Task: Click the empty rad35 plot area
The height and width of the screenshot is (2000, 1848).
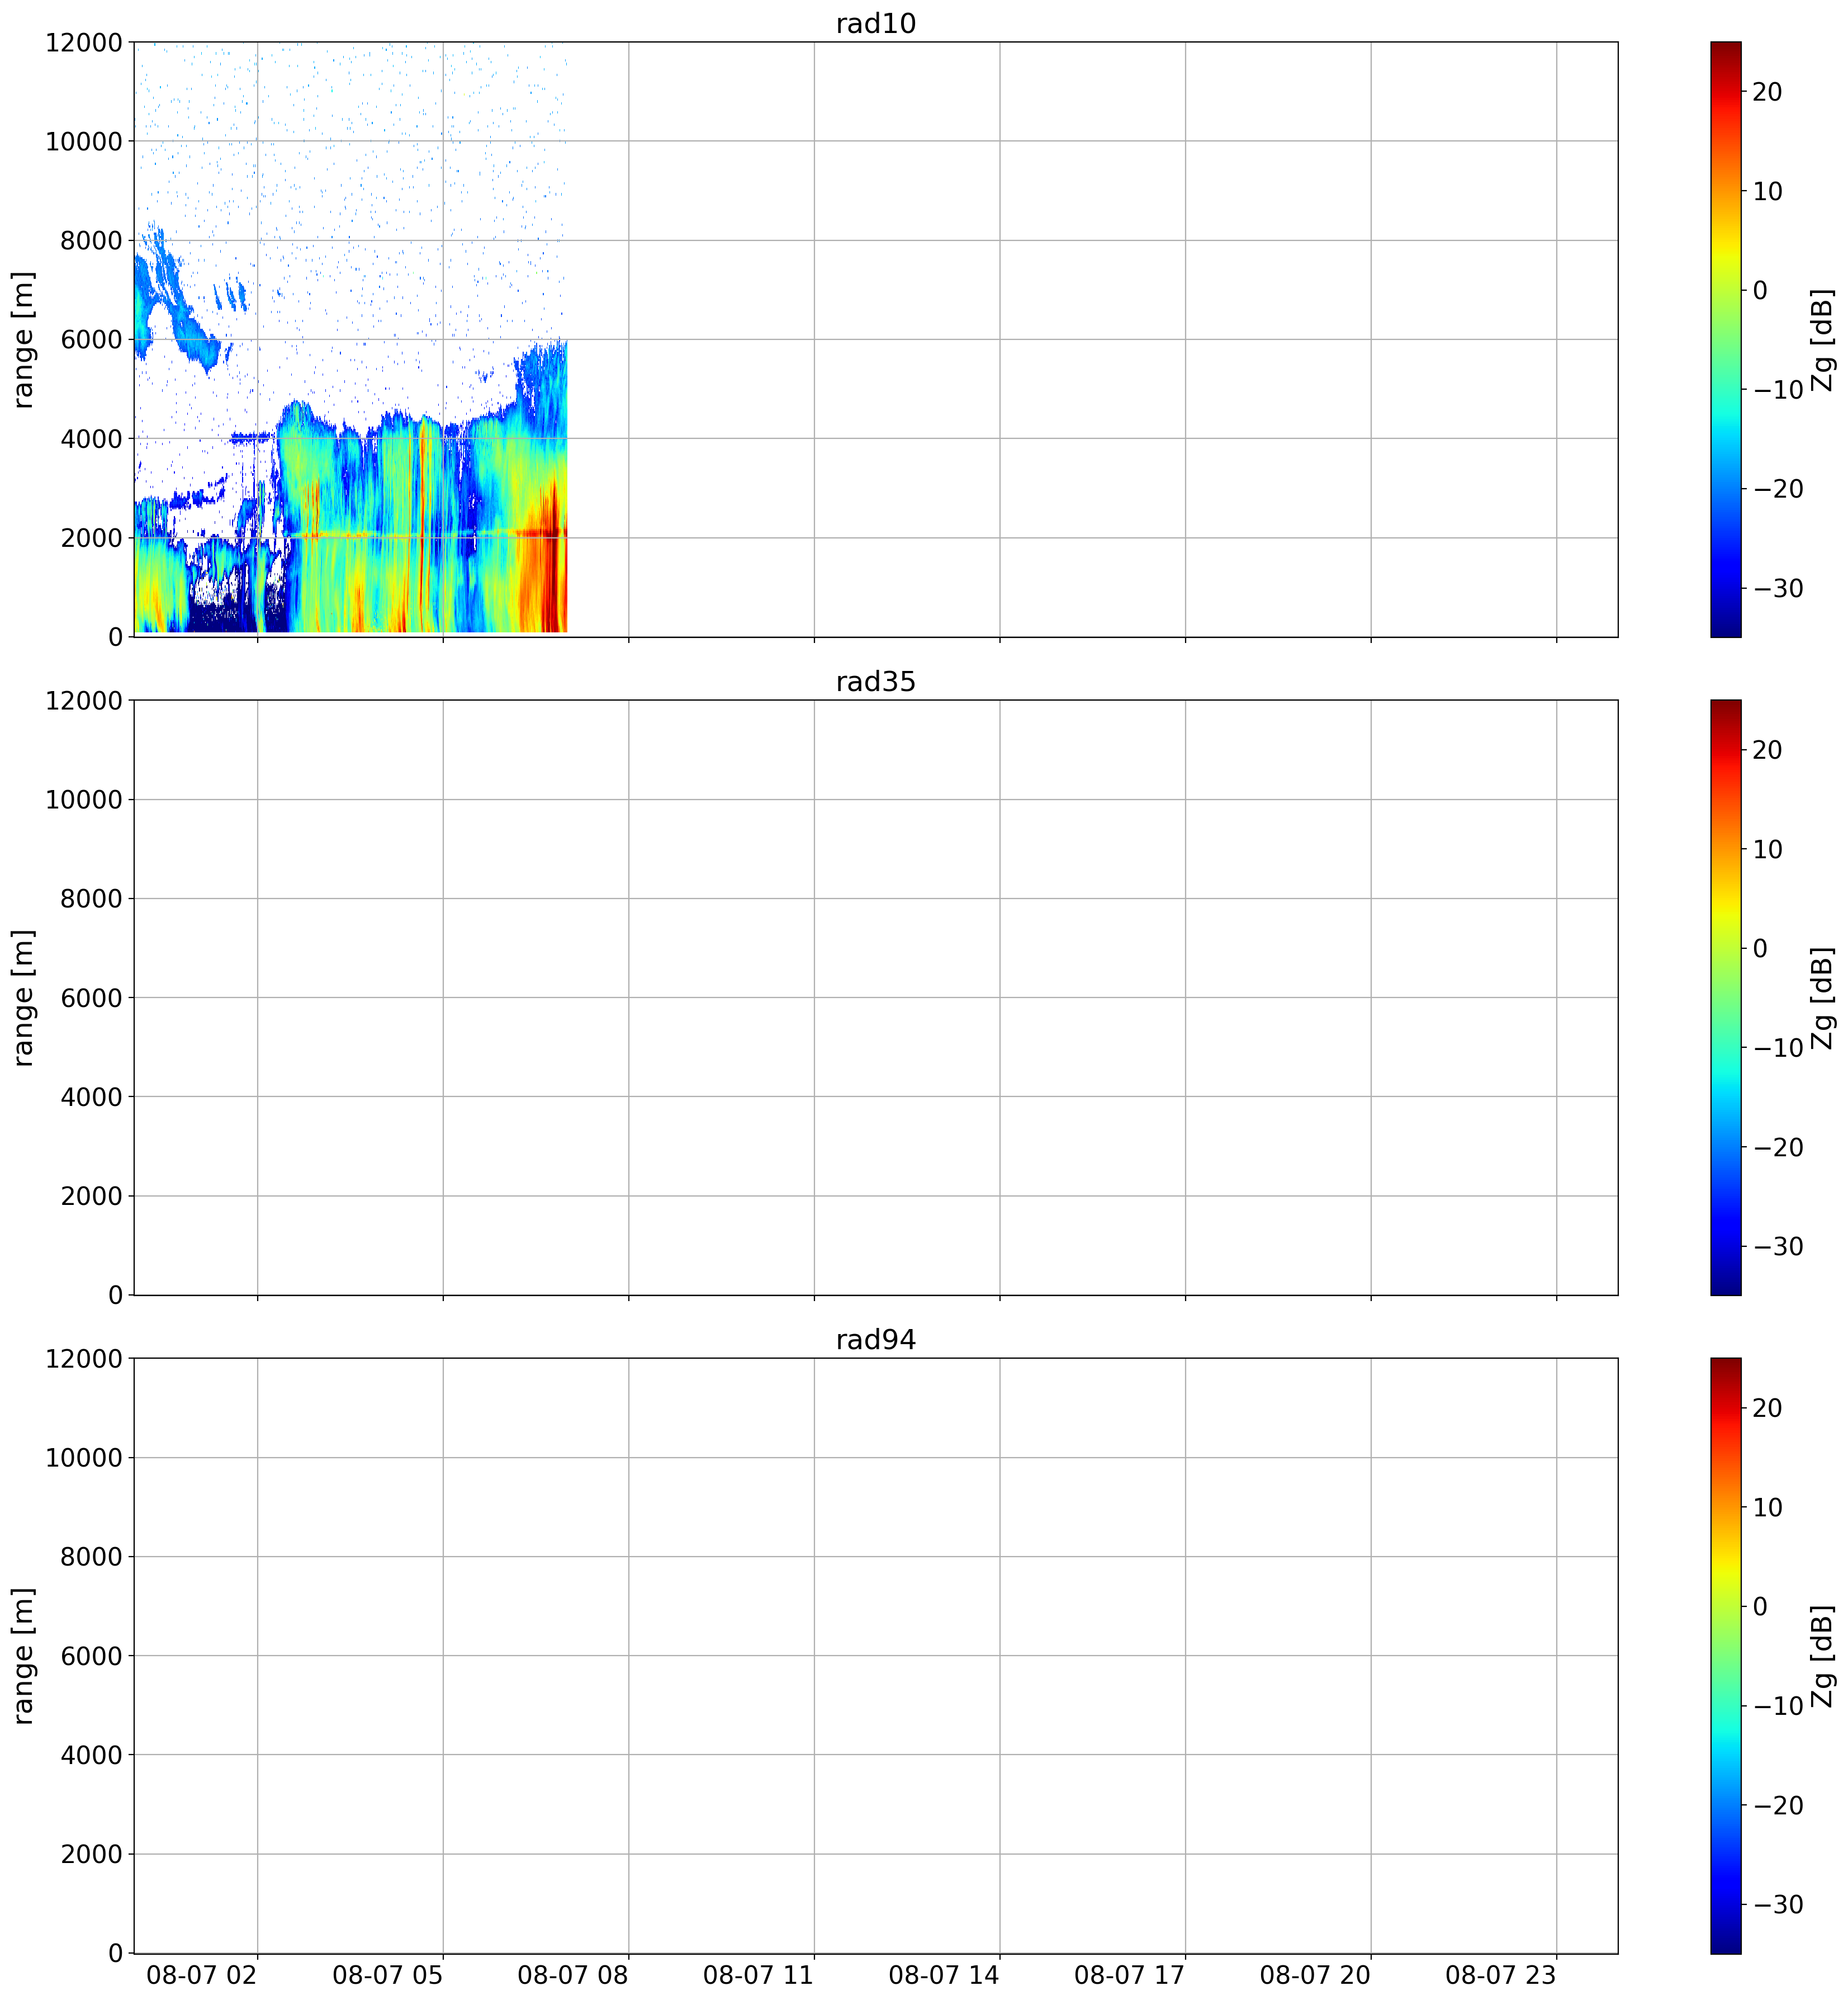Action: 875,997
